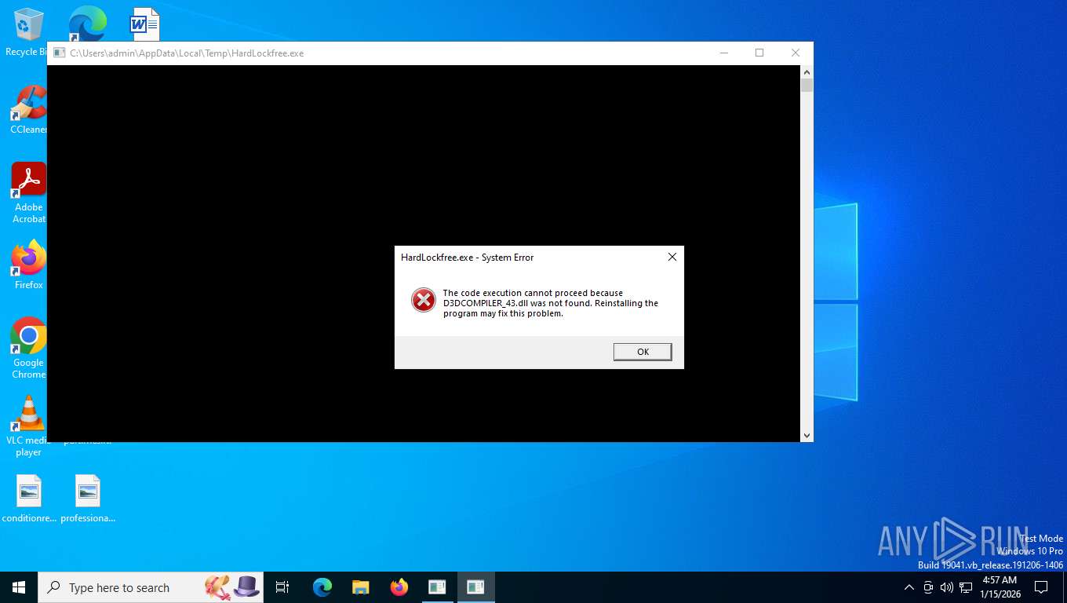Image resolution: width=1067 pixels, height=603 pixels.
Task: Open the Recycle Bin desktop icon
Action: pos(28,32)
